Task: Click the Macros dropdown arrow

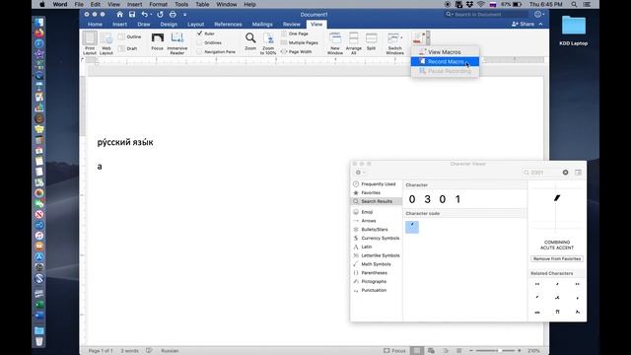Action: pos(428,38)
